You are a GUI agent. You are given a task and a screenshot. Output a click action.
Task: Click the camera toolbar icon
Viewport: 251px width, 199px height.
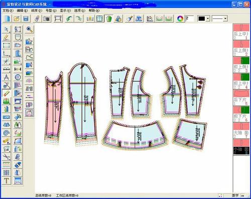click(46, 19)
